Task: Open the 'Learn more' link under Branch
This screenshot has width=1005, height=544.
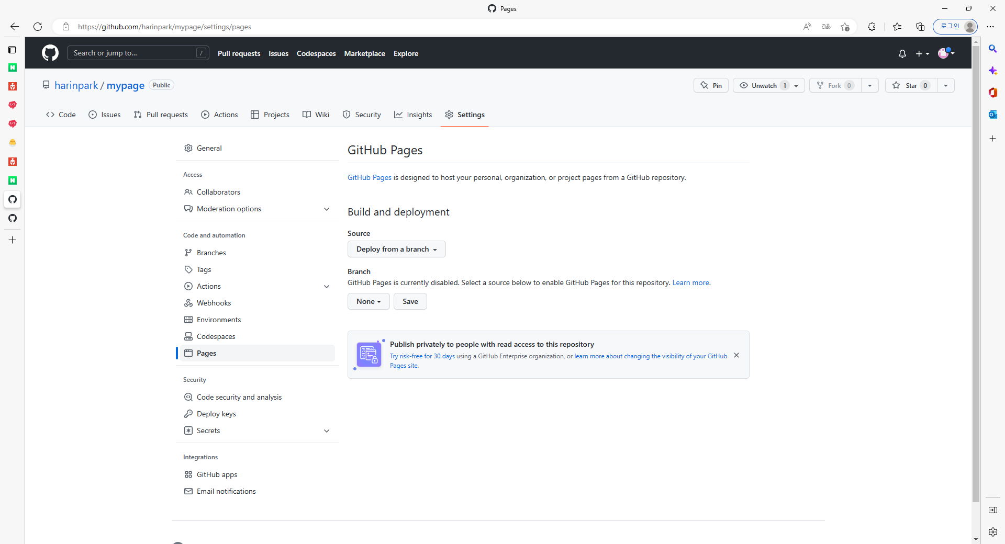Action: click(x=691, y=282)
